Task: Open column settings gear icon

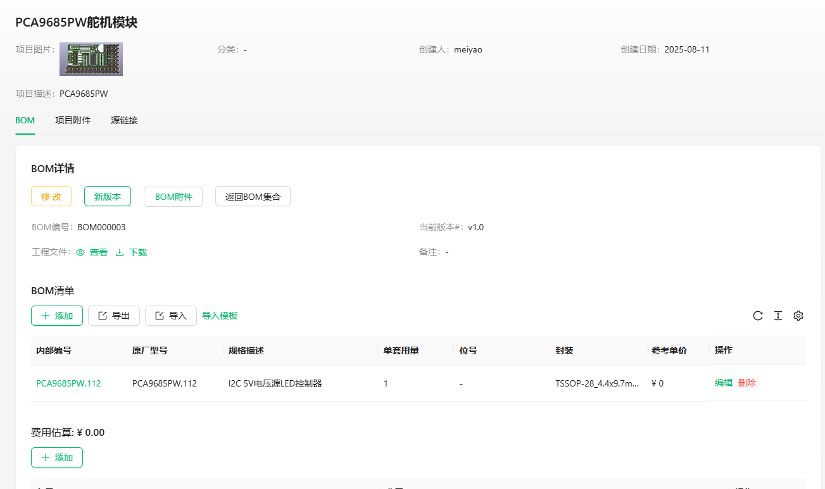Action: pyautogui.click(x=798, y=316)
